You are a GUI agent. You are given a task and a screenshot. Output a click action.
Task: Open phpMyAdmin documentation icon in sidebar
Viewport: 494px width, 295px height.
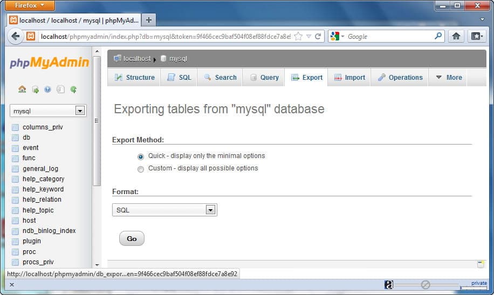(47, 90)
